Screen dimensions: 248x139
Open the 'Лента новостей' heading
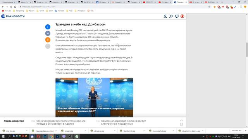tap(14, 121)
